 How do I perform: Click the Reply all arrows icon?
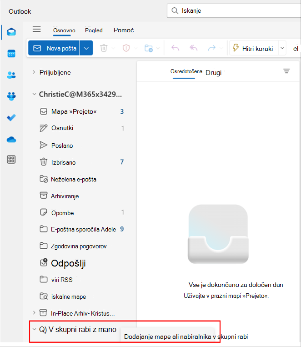[193, 48]
